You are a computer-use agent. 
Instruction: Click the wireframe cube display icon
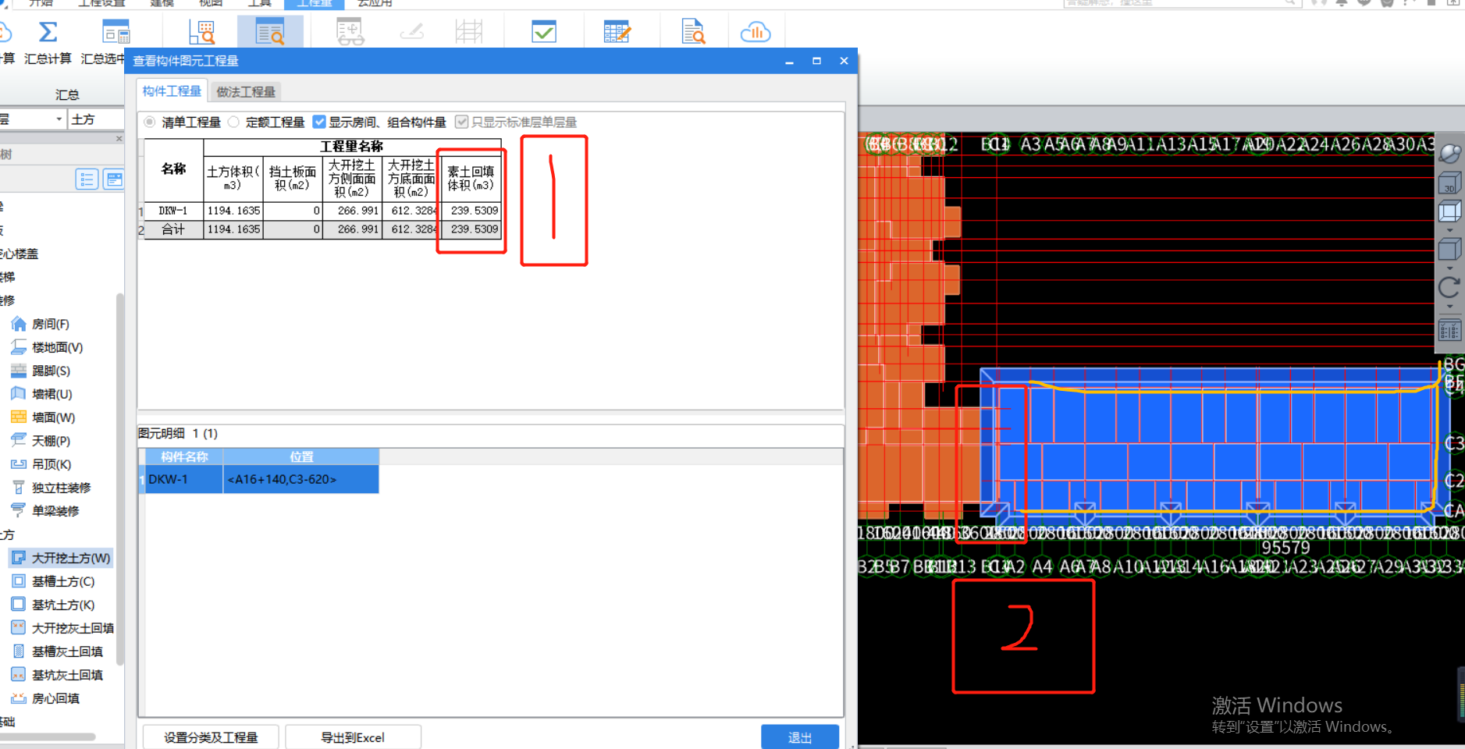coord(1449,211)
